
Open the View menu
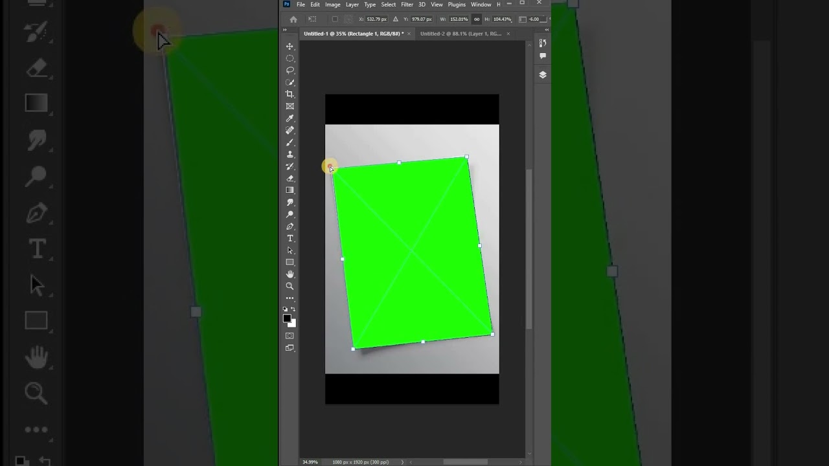pos(437,5)
